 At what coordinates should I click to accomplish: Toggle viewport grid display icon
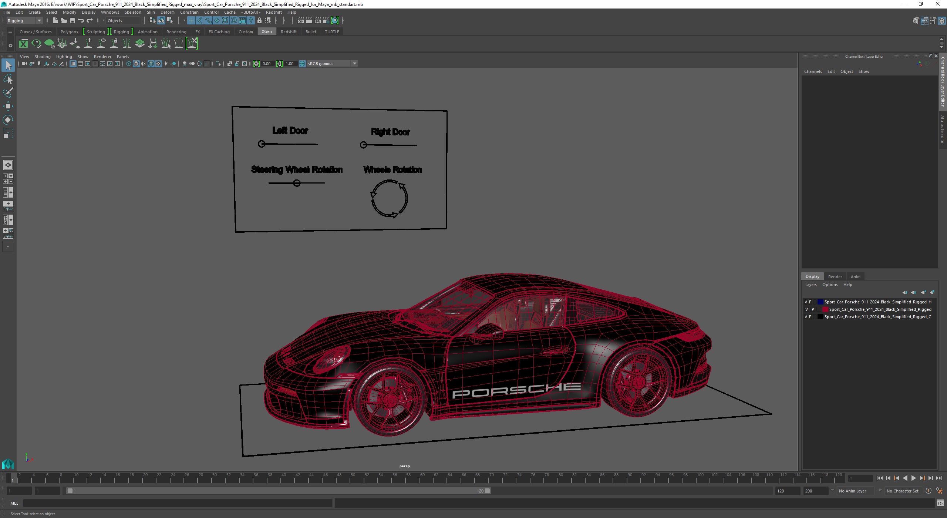click(73, 64)
